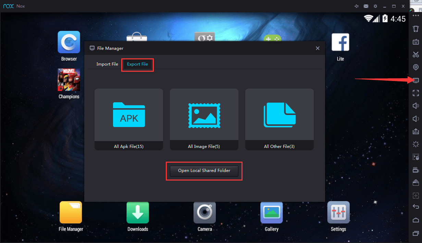This screenshot has height=243, width=422.
Task: Select the Export File tab
Action: coord(137,64)
